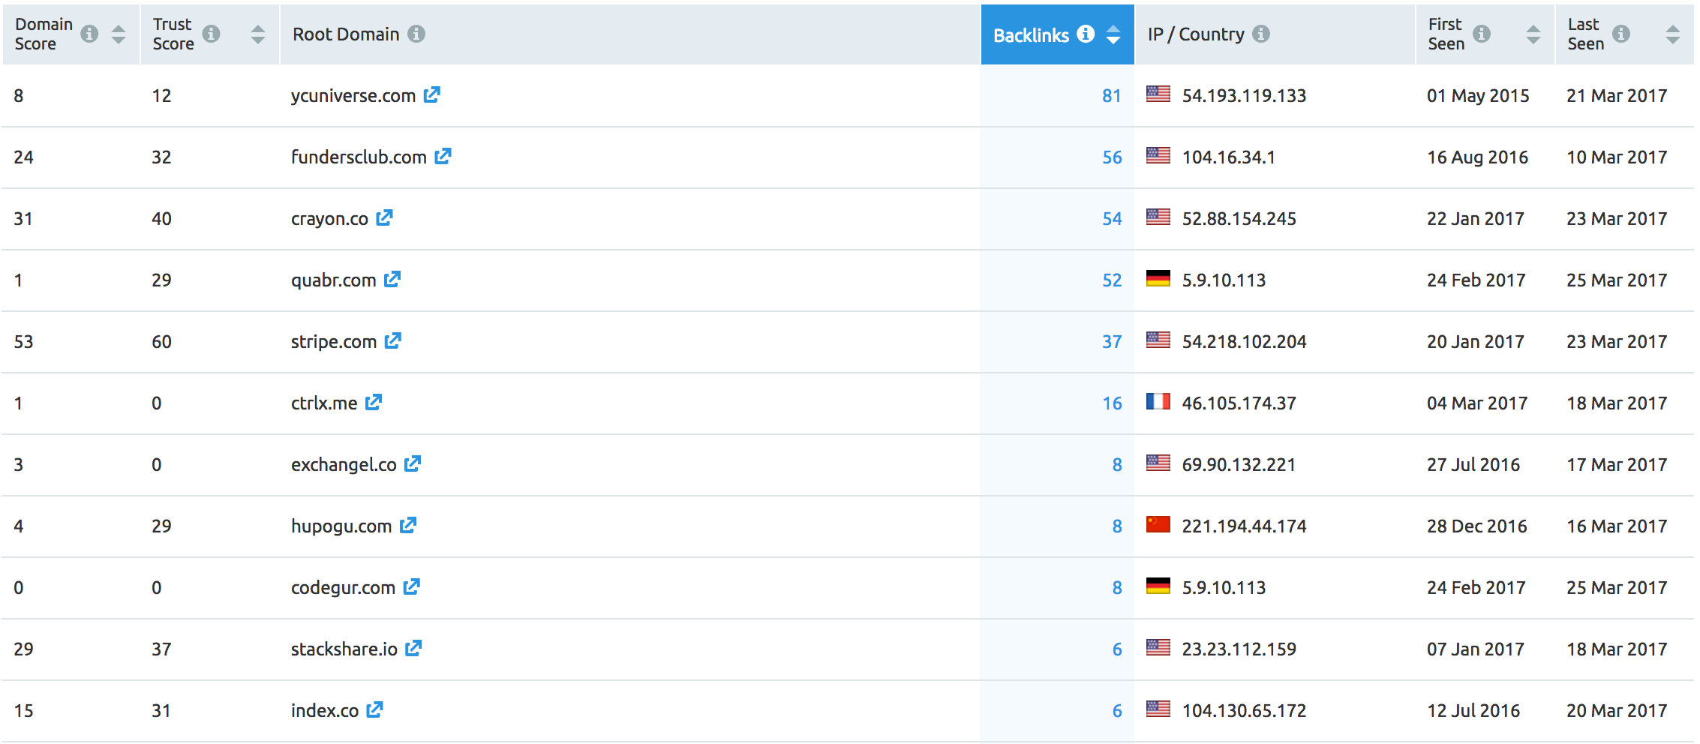Click the Backlinks column header
Image resolution: width=1700 pixels, height=744 pixels.
[x=1031, y=35]
